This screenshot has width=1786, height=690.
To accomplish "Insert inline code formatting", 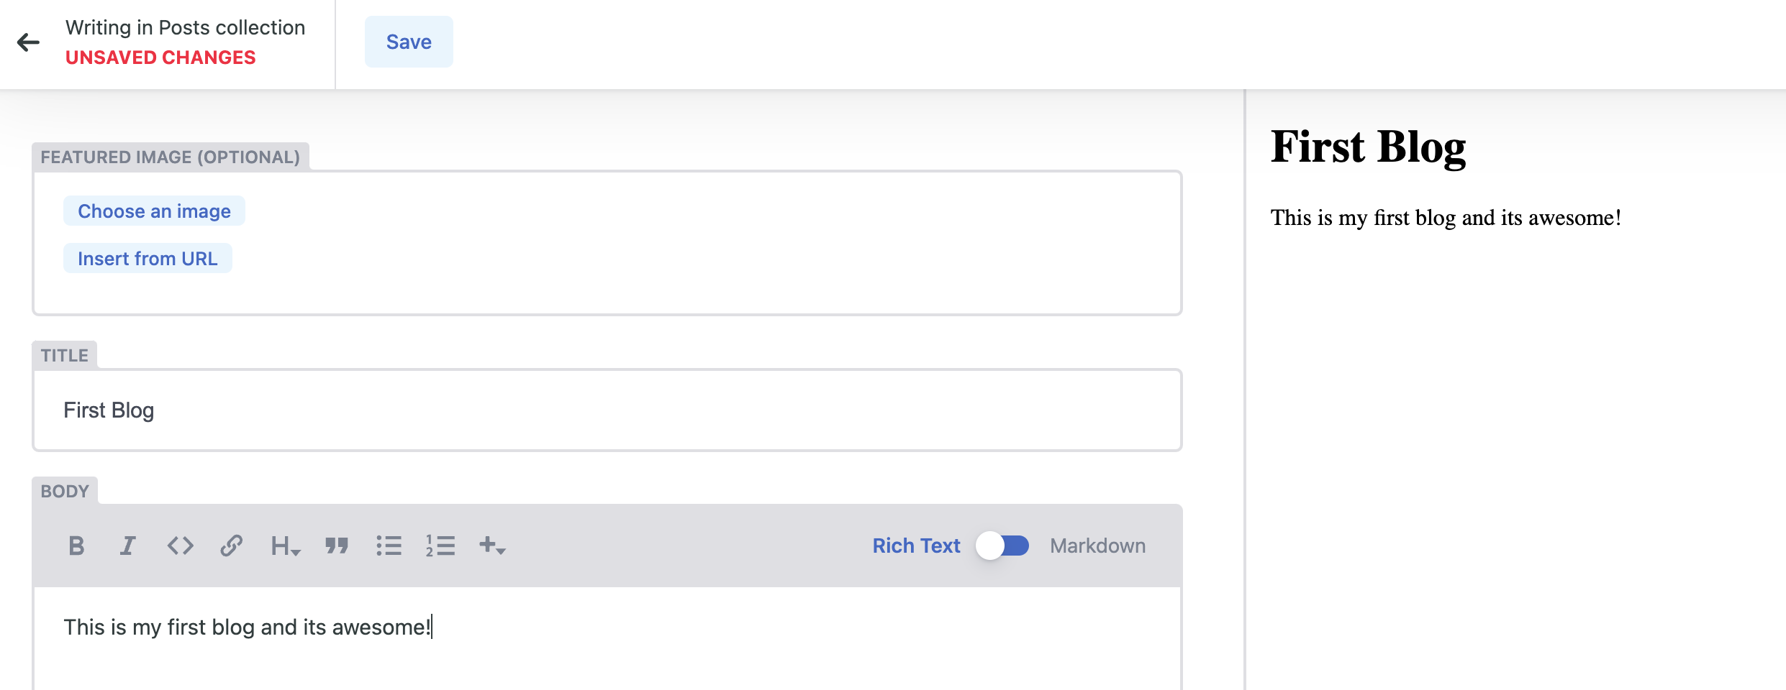I will coord(180,546).
